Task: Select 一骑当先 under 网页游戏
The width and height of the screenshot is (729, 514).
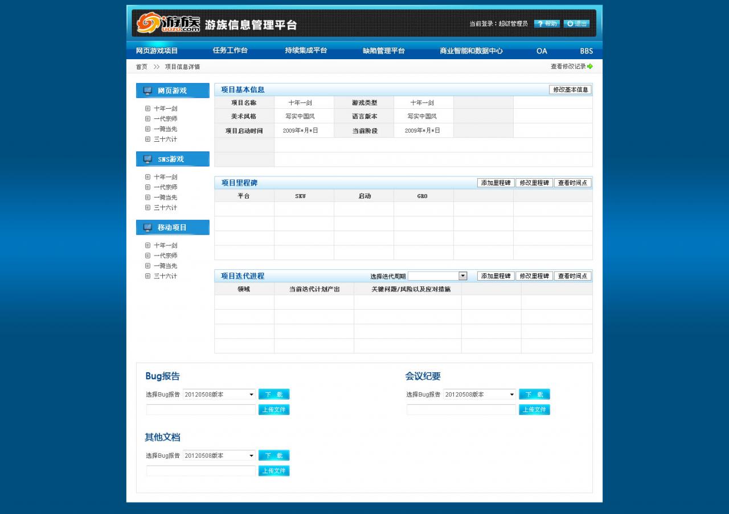Action: point(165,129)
